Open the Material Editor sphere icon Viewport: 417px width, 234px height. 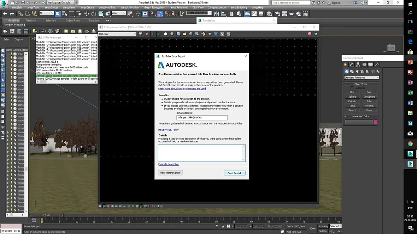269,14
